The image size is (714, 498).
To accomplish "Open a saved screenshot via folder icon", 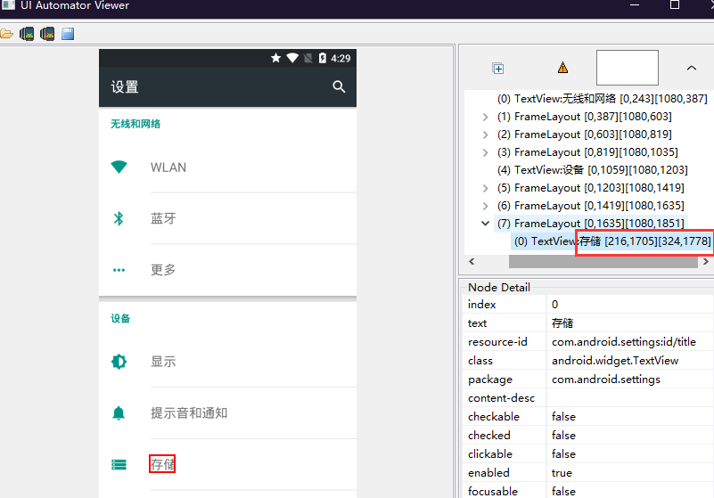I will (x=6, y=34).
